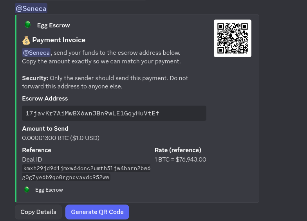Open the @Seneca mention inside the invoice text
This screenshot has width=307, height=221.
point(36,52)
